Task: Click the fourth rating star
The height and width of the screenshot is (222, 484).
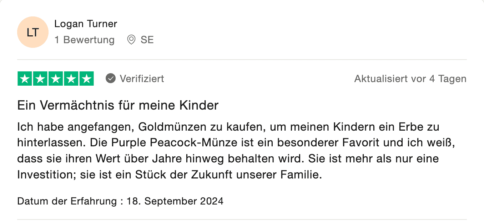Action: tap(71, 79)
